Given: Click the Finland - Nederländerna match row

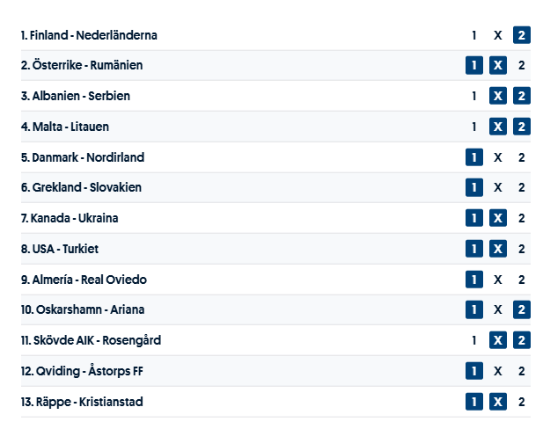Looking at the screenshot, I should 89,36.
